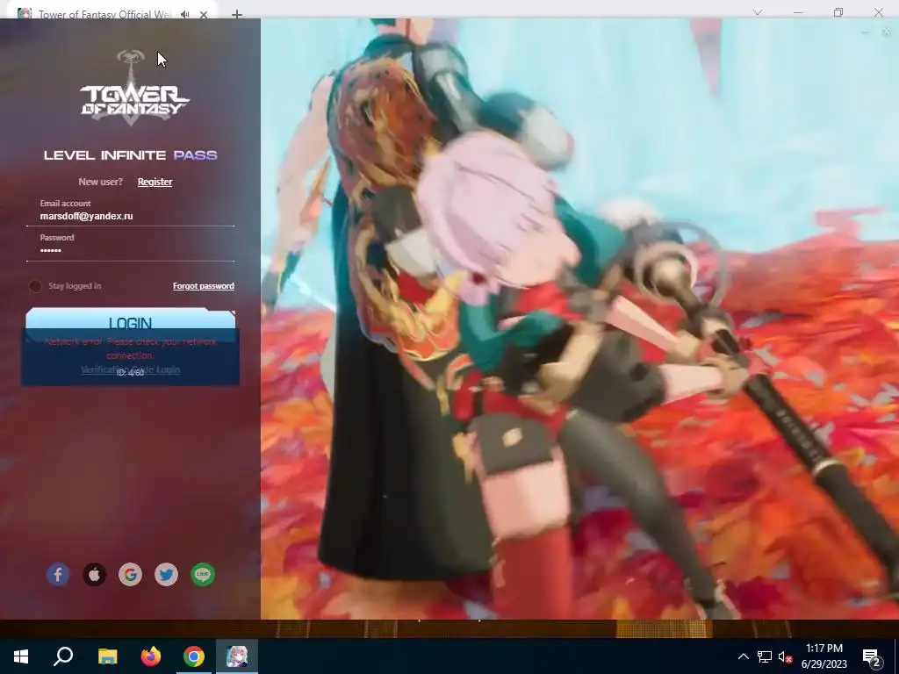Click the muted volume tray icon
Screen dimensions: 899x674
pos(786,656)
